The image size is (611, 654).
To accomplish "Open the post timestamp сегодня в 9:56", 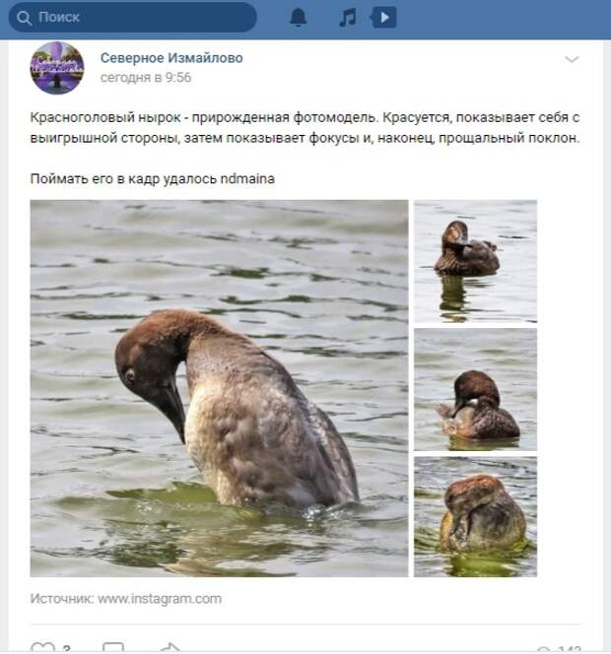I will 146,77.
